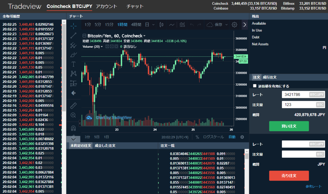Open chart properties gear in top toolbar
Viewport: 328px width, 194px height.
pos(234,25)
